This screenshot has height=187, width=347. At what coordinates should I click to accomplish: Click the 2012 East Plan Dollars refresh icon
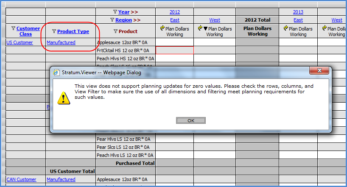[162, 28]
